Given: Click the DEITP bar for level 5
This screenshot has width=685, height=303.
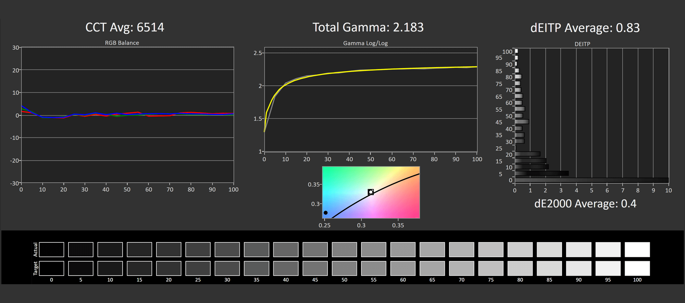Looking at the screenshot, I should (x=541, y=174).
